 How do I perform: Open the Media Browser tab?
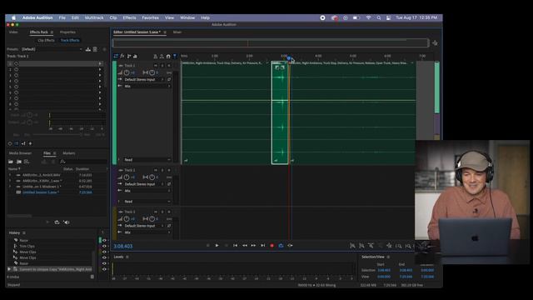tap(20, 153)
